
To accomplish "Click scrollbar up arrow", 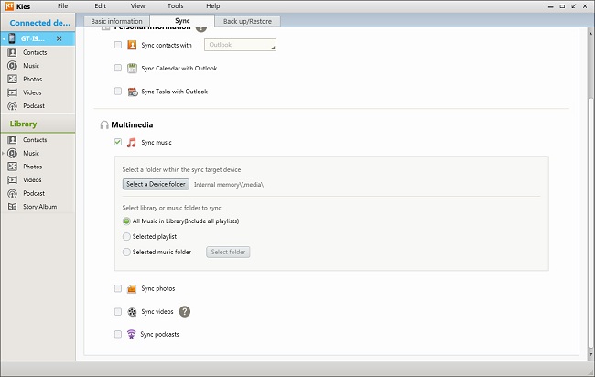I will [590, 33].
